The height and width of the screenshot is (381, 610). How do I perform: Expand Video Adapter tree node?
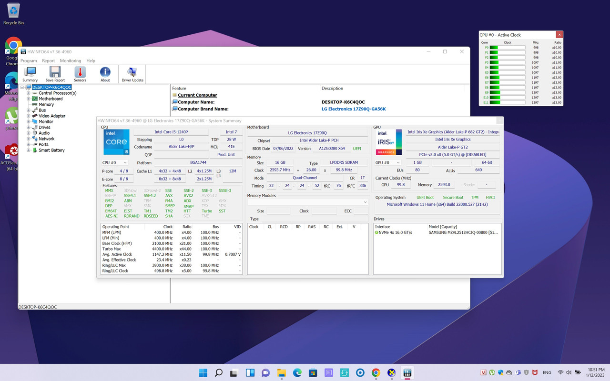click(x=29, y=116)
